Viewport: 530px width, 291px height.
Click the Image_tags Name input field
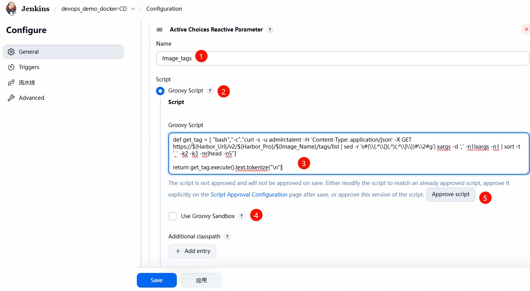[342, 58]
